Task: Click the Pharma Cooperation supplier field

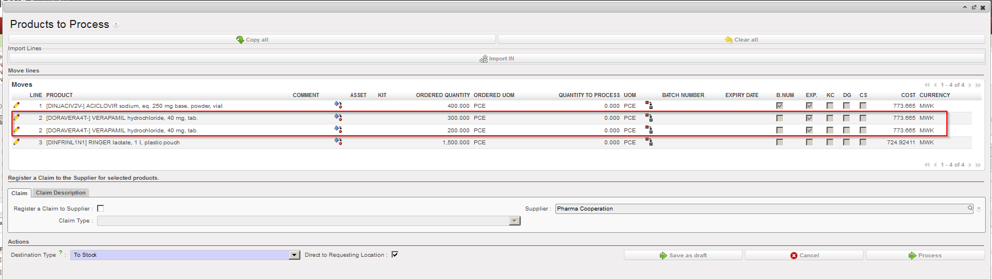Action: click(759, 209)
